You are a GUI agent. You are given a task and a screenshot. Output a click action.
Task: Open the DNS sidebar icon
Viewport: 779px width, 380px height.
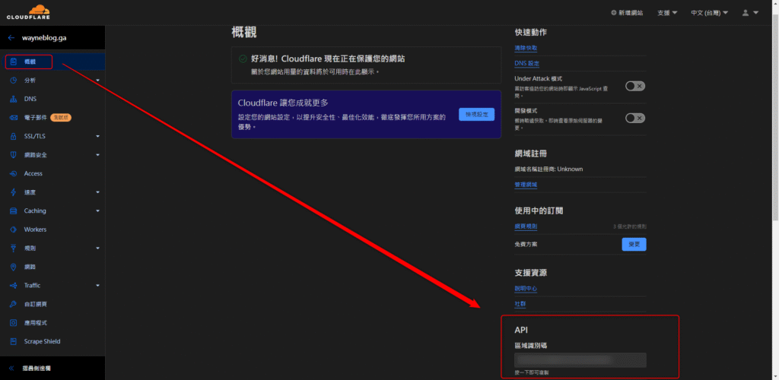pos(14,99)
